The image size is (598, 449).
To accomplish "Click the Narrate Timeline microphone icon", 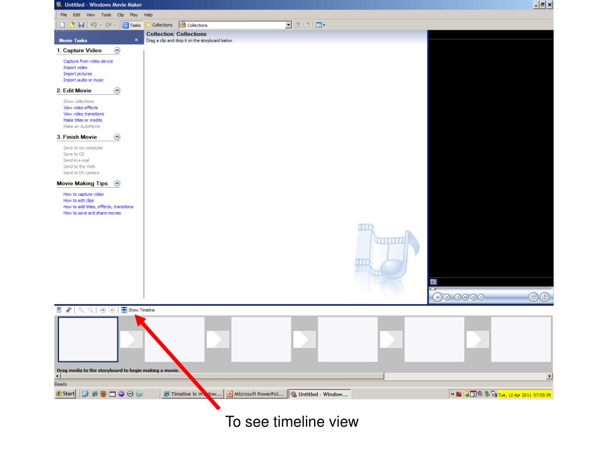I will [x=68, y=310].
